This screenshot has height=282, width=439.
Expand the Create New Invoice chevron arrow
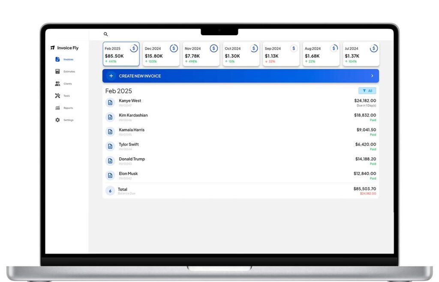click(373, 75)
